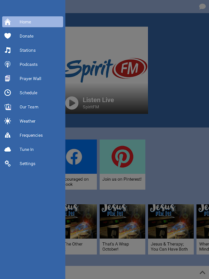Click the SpiritFM subtitle under Listen Live

(91, 107)
